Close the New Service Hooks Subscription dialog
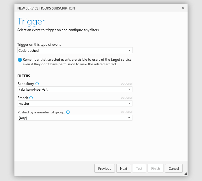 tap(183, 8)
